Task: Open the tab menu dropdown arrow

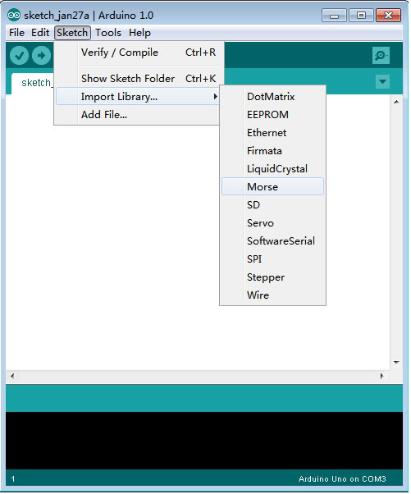Action: tap(382, 81)
